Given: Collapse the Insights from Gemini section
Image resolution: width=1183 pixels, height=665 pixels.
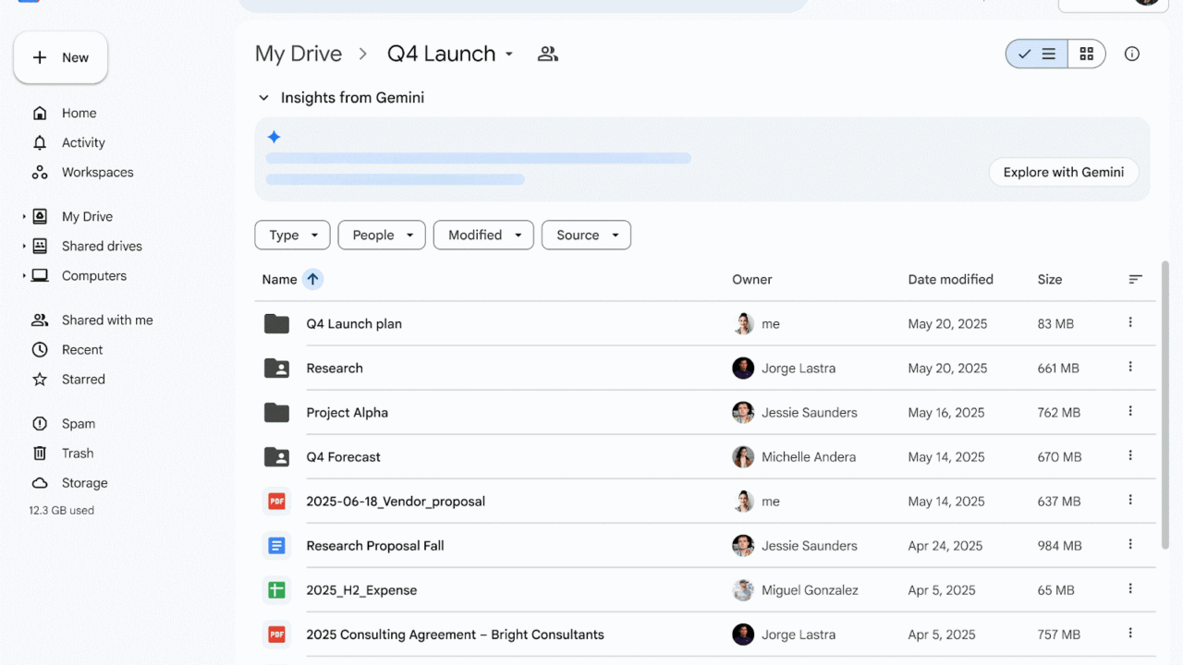Looking at the screenshot, I should [263, 97].
